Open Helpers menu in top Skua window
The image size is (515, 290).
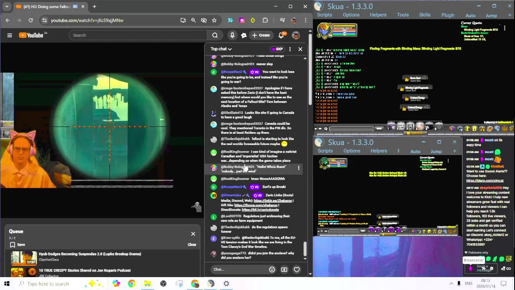378,15
